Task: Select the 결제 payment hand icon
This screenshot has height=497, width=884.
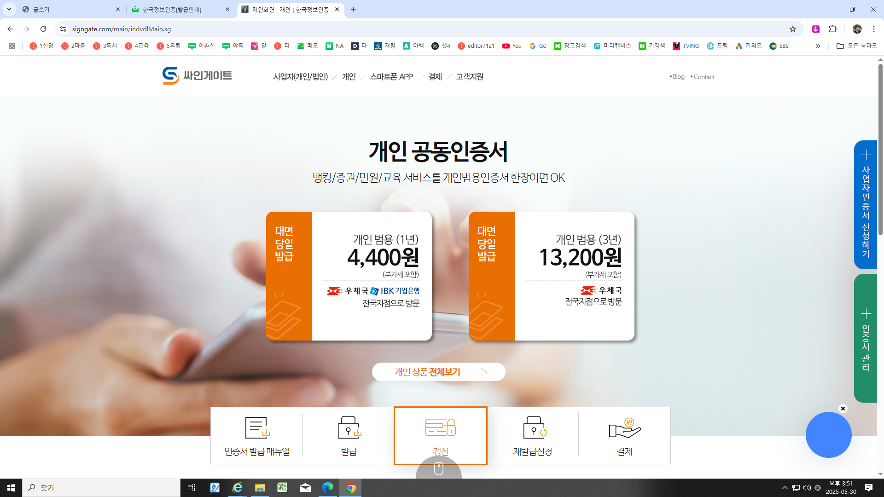Action: pyautogui.click(x=625, y=428)
